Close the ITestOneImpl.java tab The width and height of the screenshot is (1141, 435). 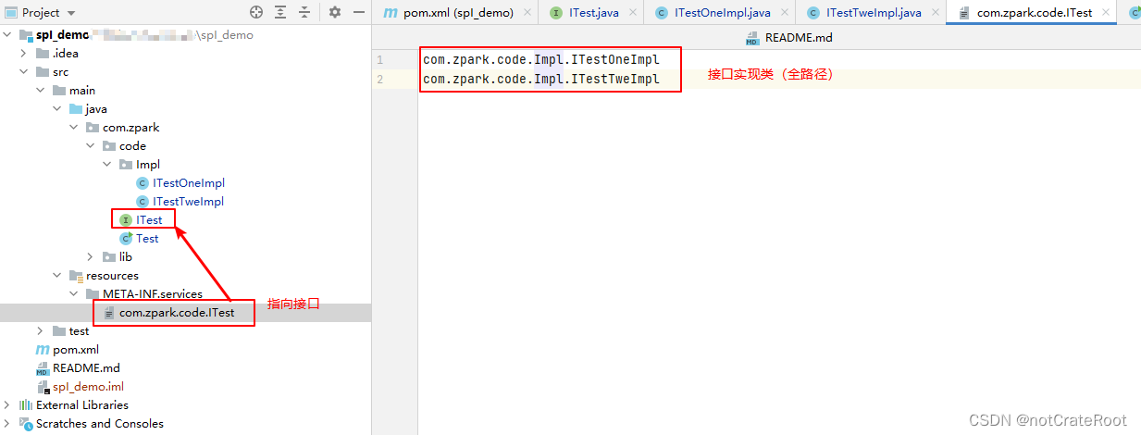coord(784,13)
